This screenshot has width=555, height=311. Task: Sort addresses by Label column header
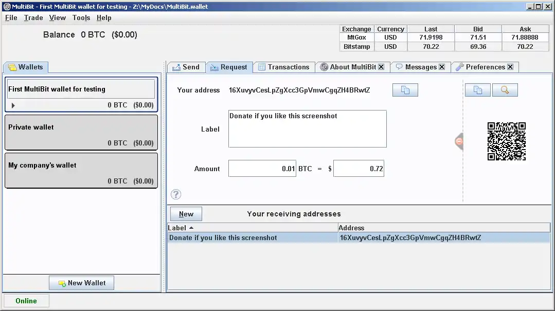pos(252,228)
